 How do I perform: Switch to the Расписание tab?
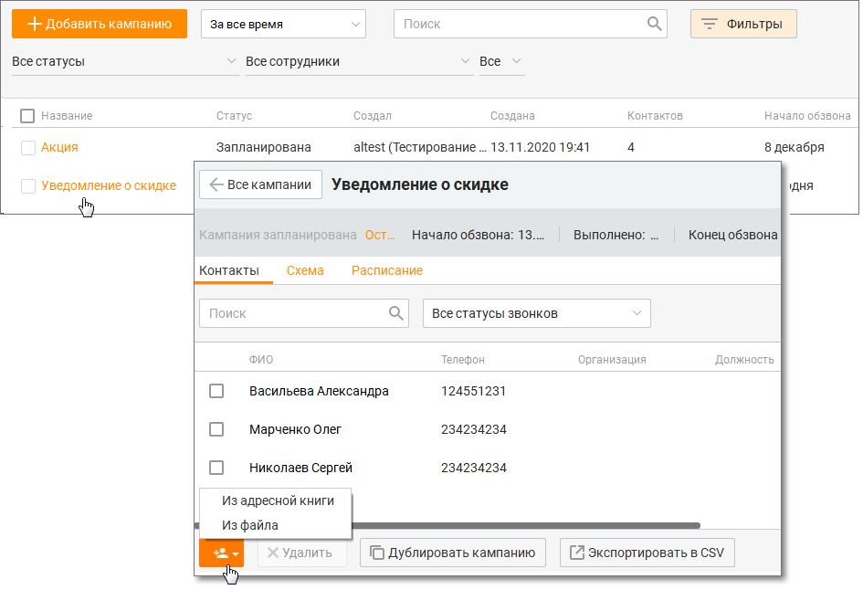pyautogui.click(x=387, y=270)
